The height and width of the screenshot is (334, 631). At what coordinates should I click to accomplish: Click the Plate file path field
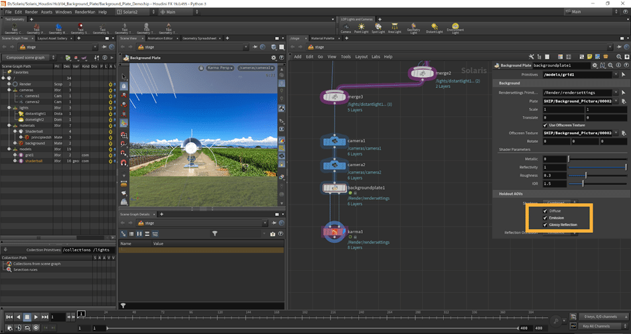click(579, 101)
